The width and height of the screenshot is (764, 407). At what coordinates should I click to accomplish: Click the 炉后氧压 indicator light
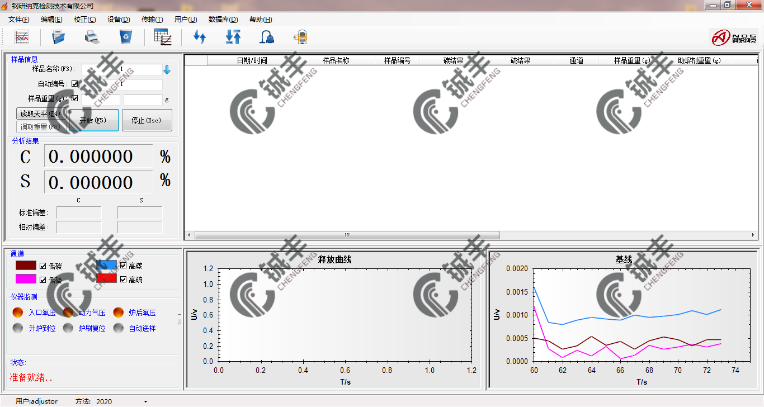119,313
